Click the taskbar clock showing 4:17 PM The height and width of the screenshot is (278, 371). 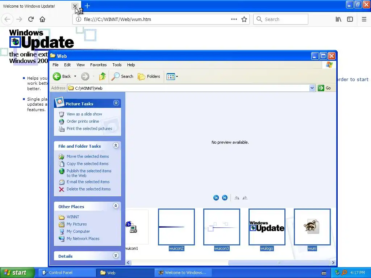pos(357,273)
